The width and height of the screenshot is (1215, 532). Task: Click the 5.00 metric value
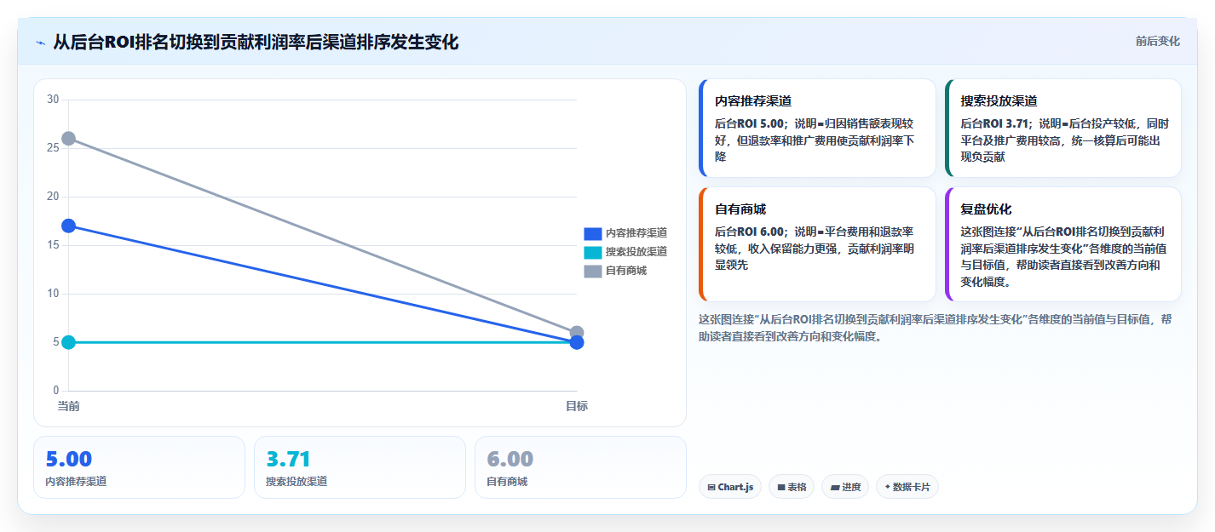pos(68,459)
